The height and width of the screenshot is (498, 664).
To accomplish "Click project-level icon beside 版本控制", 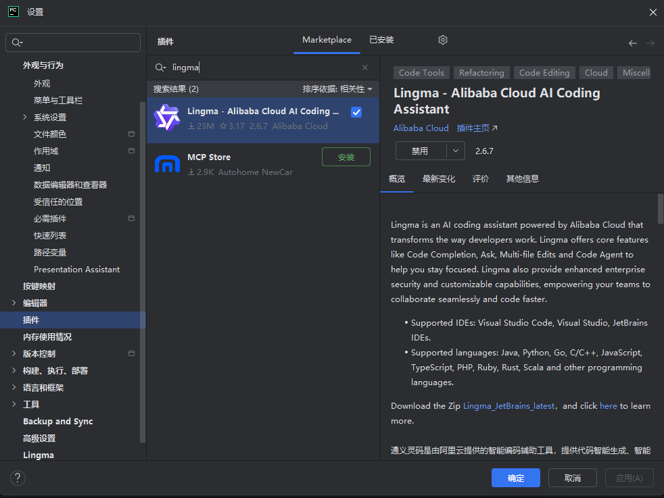I will tap(131, 353).
